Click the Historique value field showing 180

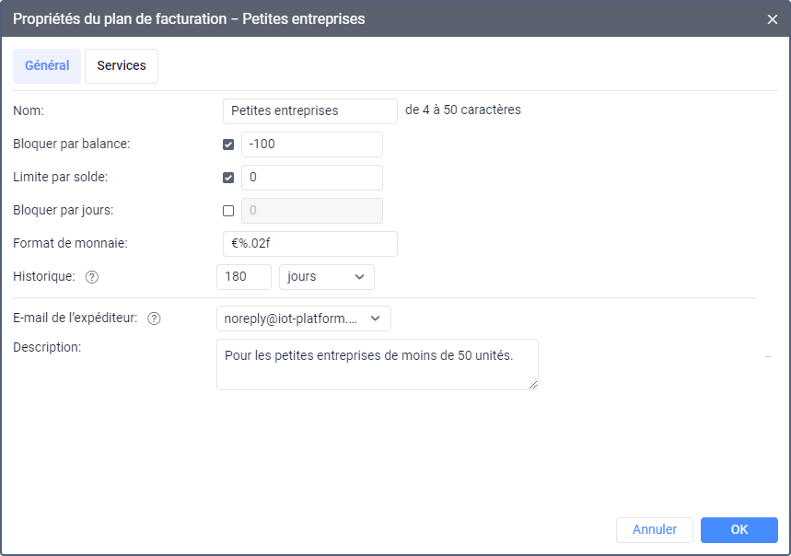tap(244, 277)
